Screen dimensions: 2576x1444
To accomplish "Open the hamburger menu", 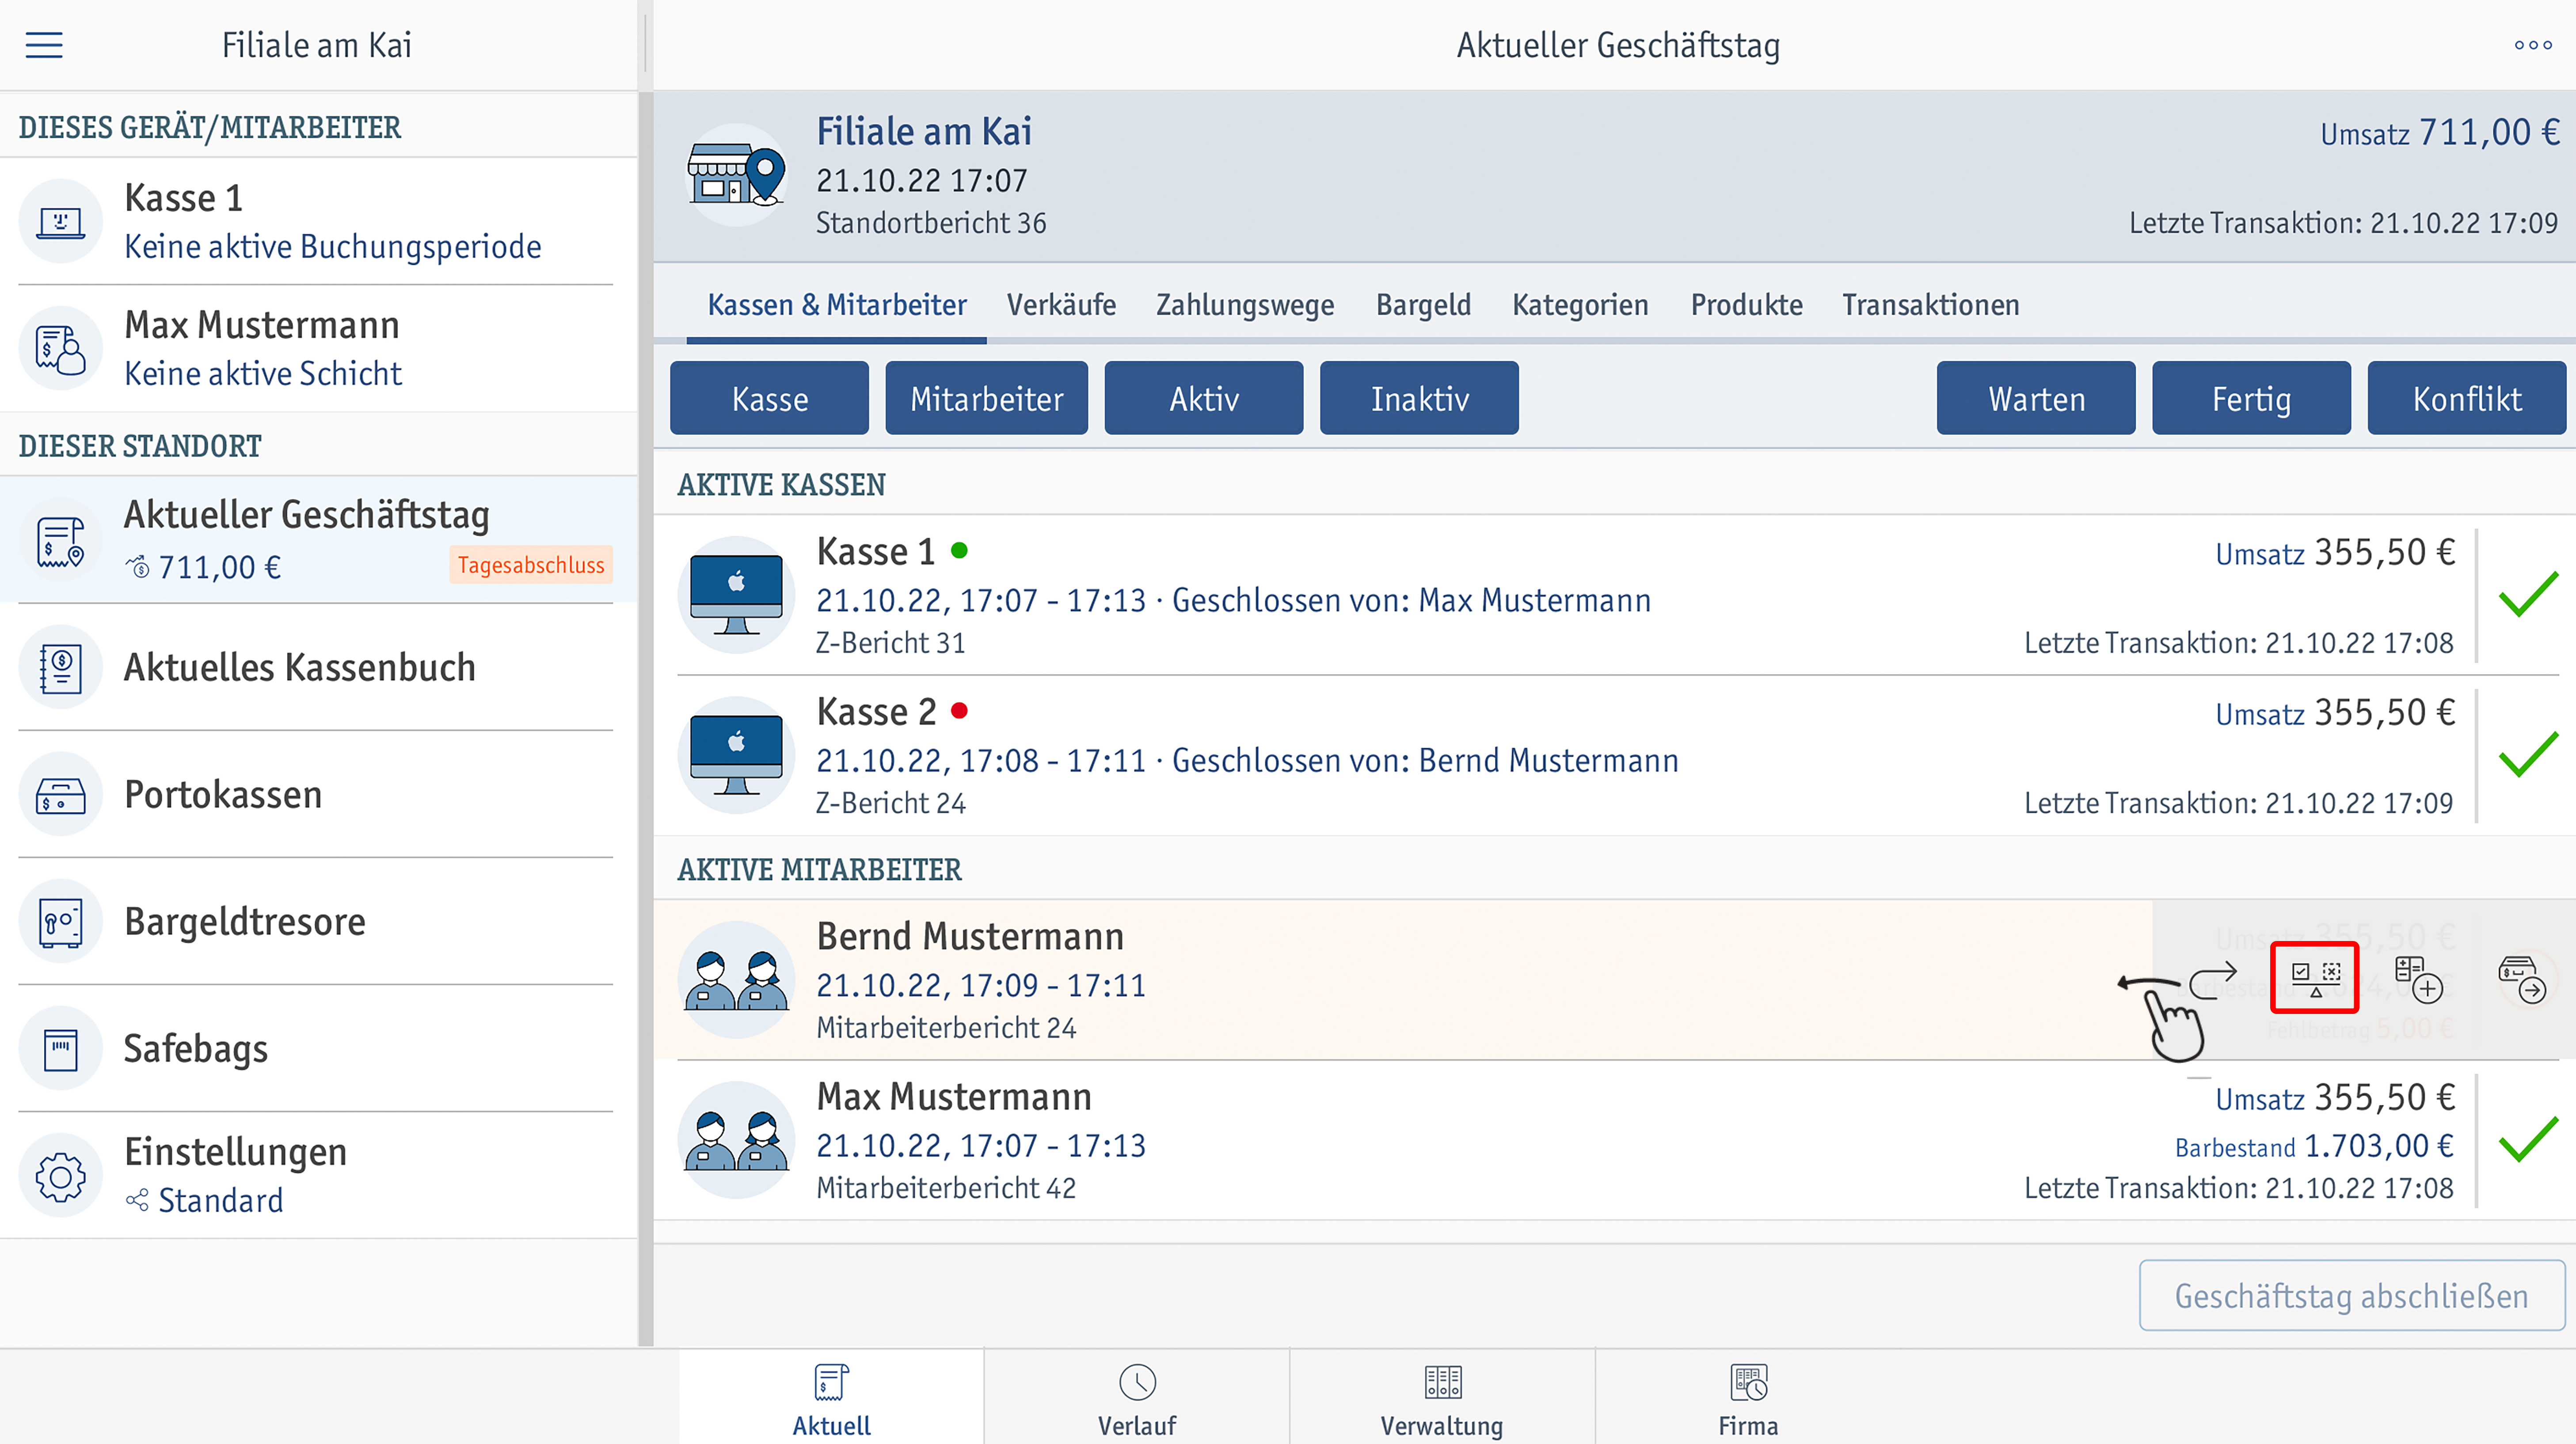I will 44,45.
